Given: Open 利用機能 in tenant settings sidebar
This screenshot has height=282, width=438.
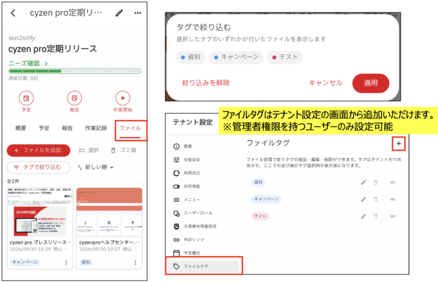Looking at the screenshot, I should tap(203, 187).
